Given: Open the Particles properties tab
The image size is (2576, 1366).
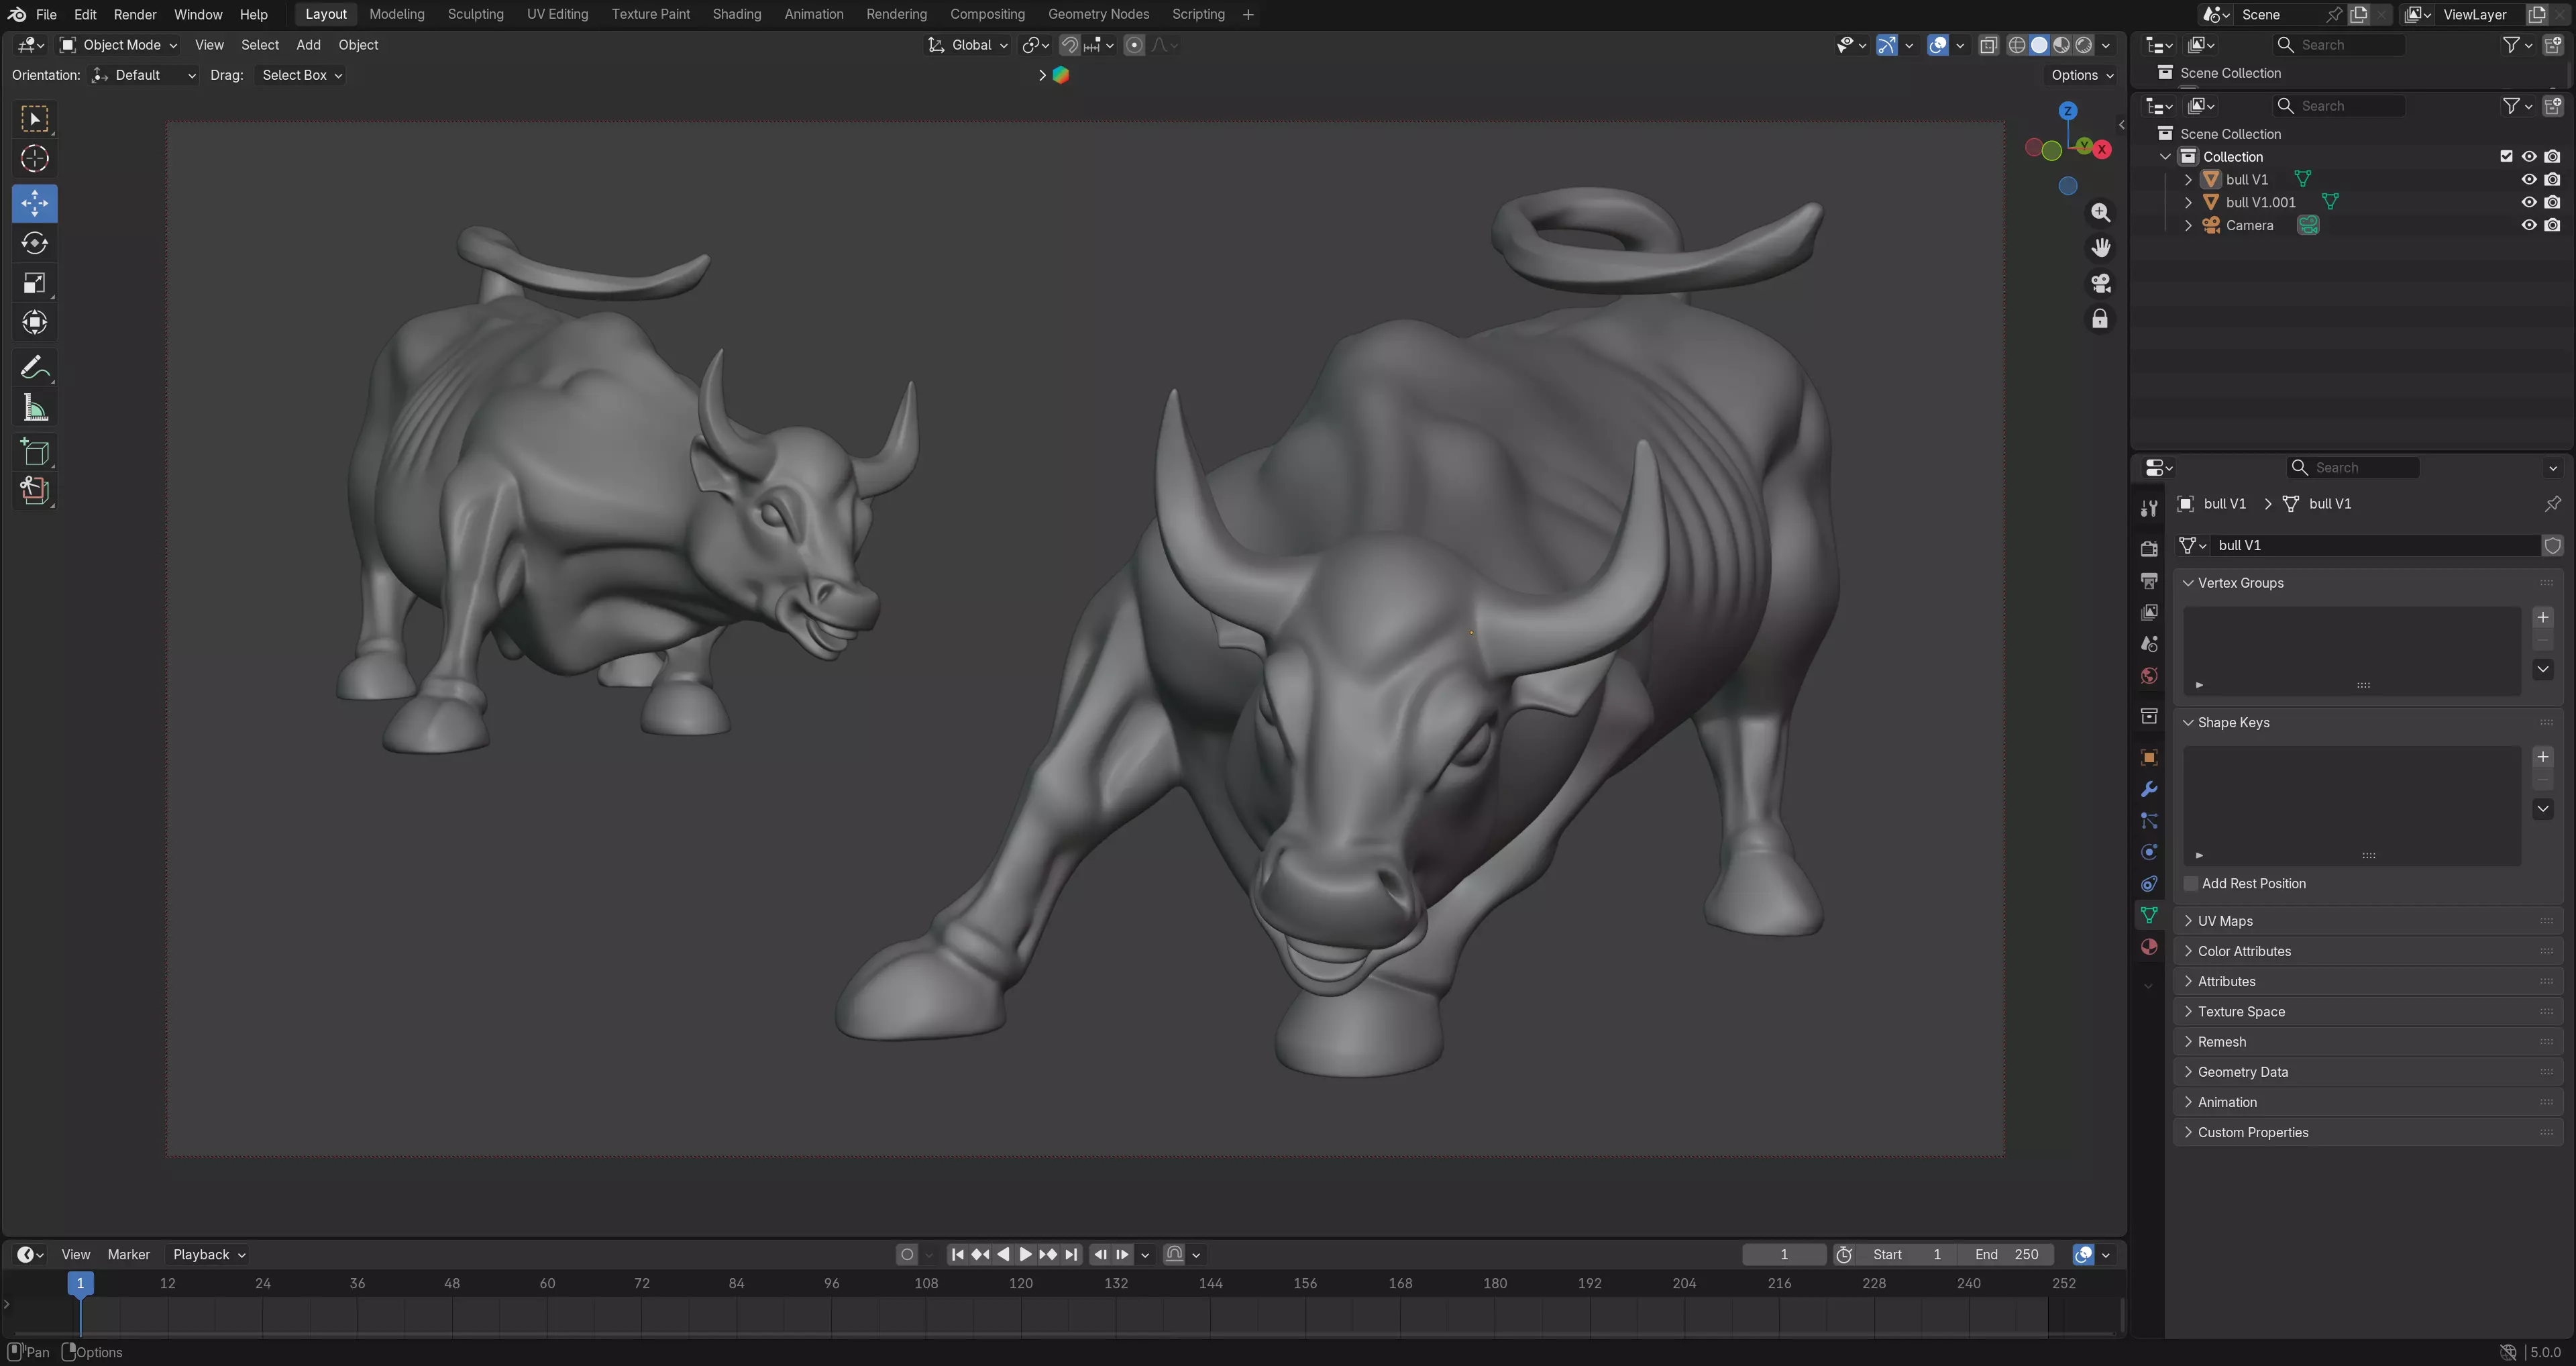Looking at the screenshot, I should point(2148,821).
